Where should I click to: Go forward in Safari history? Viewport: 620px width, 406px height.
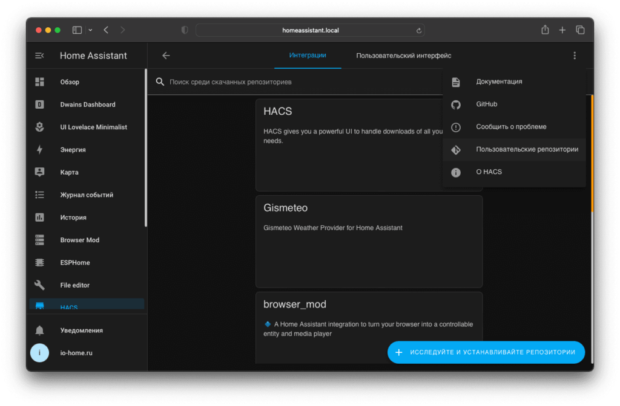(122, 30)
